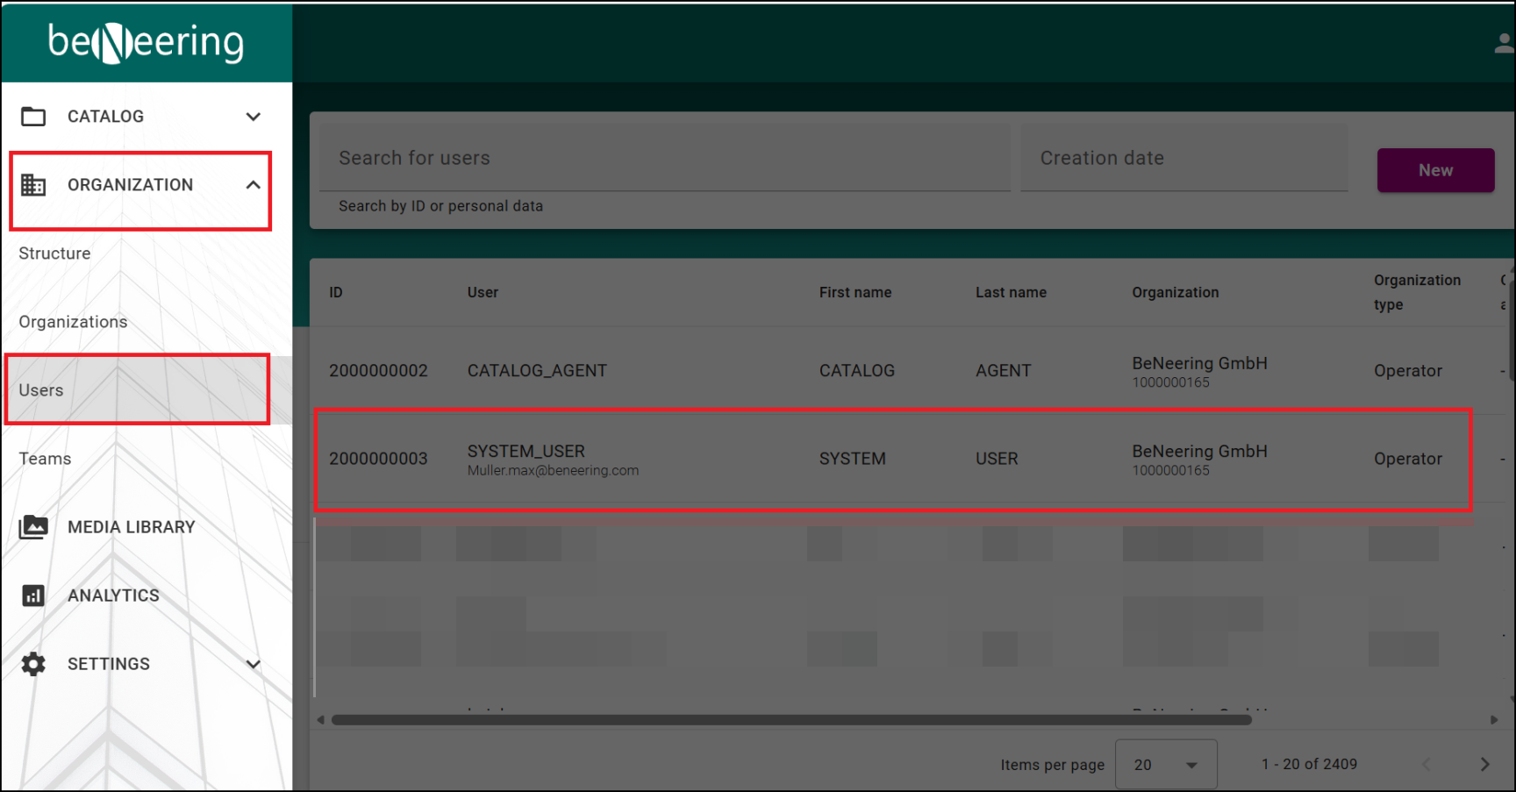Open the Items per page dropdown

pyautogui.click(x=1165, y=764)
